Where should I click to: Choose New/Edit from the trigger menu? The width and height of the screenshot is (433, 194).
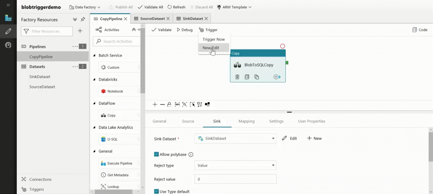coord(214,48)
